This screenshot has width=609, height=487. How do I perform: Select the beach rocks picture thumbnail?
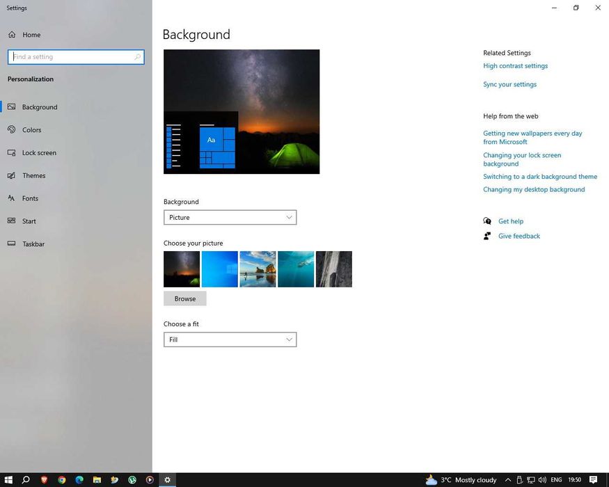(258, 269)
